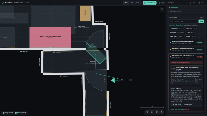This screenshot has width=207, height=116.
Task: Click BRIMNES Fits door badge
Action: 199,50
